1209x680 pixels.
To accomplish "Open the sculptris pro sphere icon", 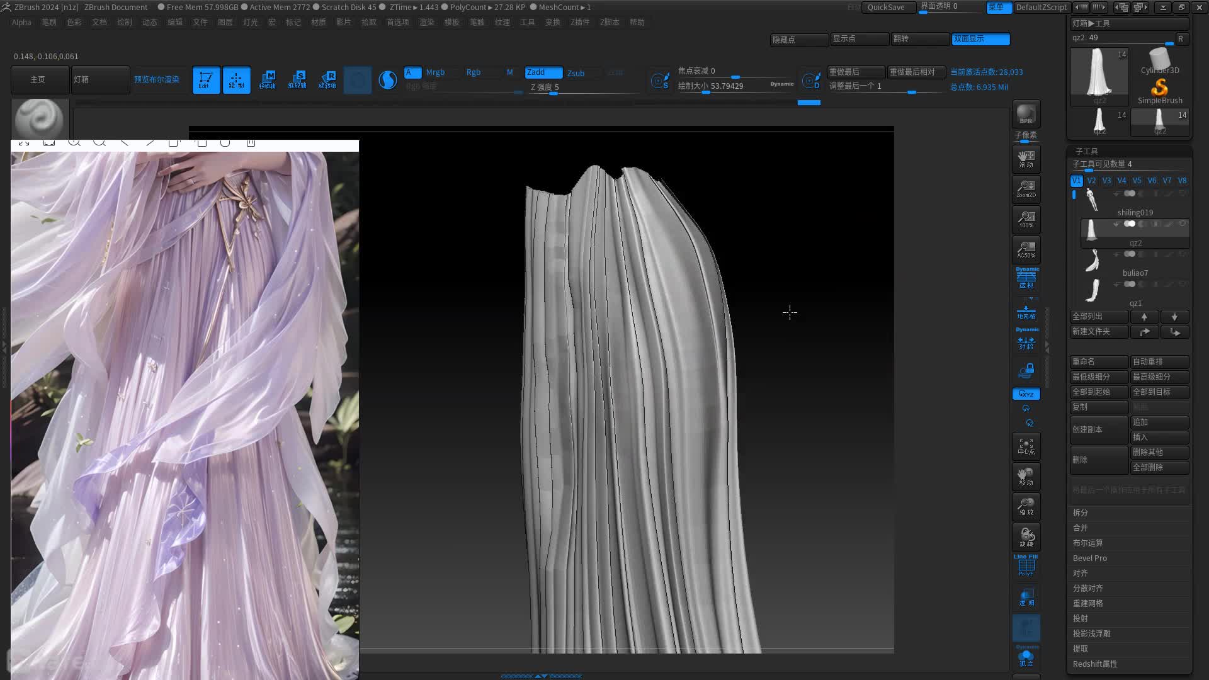I will click(388, 80).
